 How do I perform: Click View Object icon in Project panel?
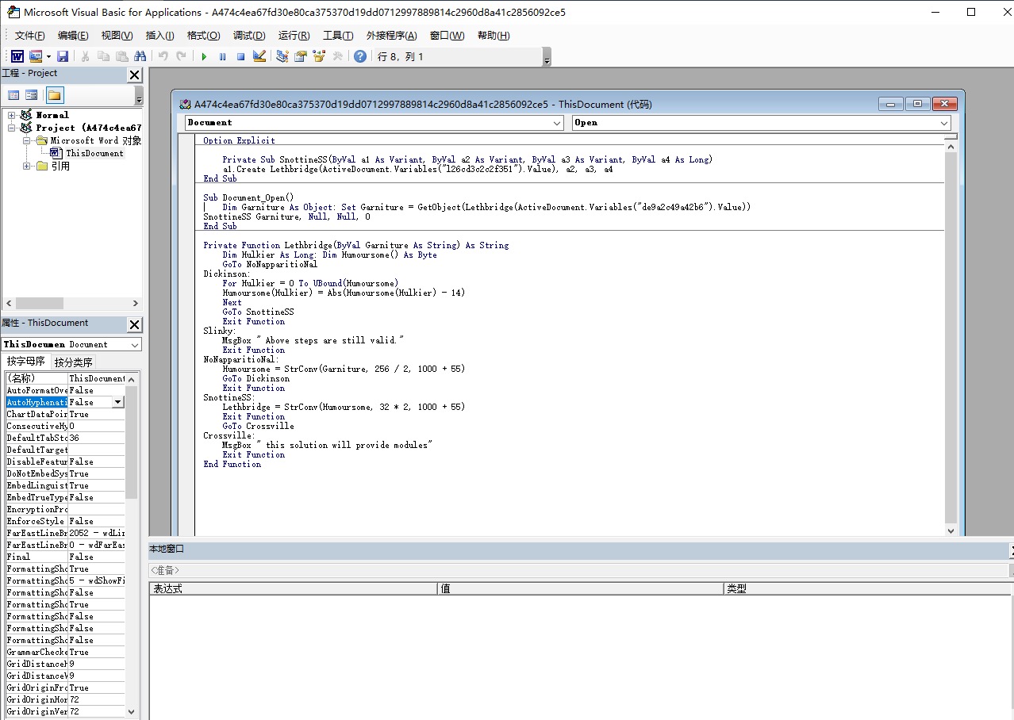31,95
